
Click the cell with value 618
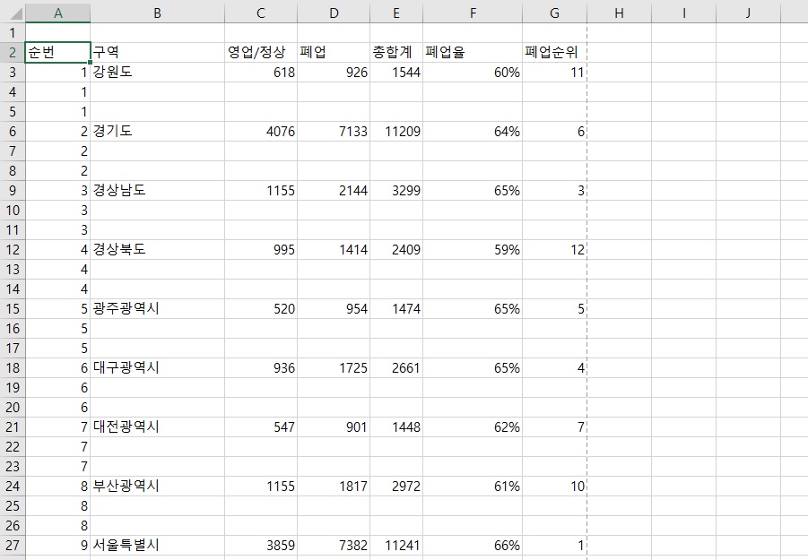[261, 72]
